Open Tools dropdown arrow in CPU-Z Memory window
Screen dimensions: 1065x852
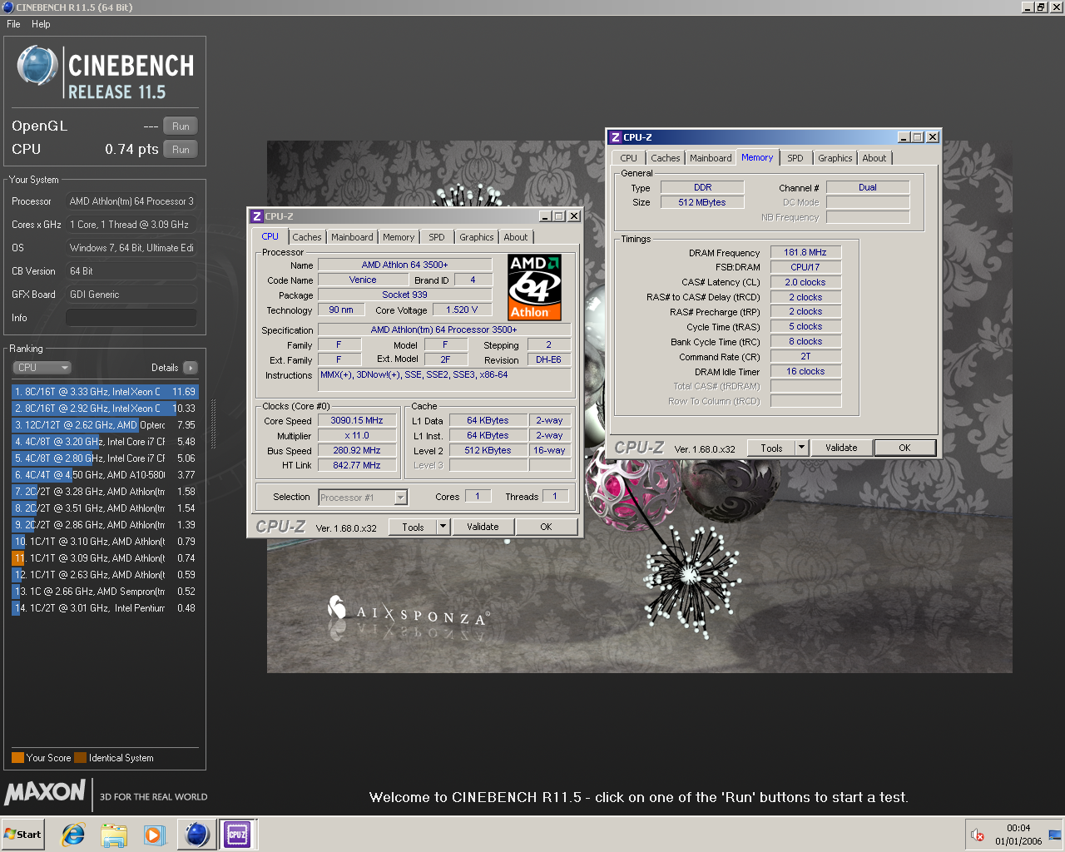pyautogui.click(x=801, y=448)
